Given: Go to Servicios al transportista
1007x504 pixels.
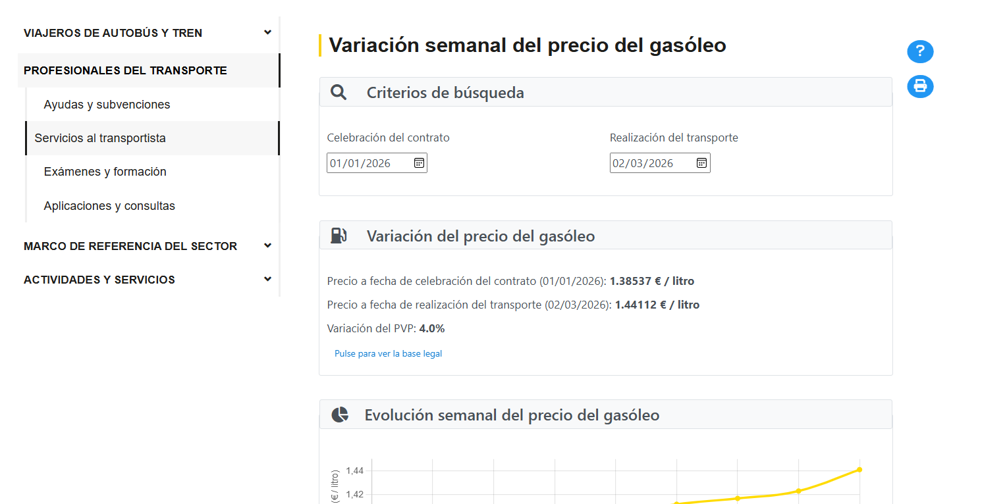Looking at the screenshot, I should point(100,138).
